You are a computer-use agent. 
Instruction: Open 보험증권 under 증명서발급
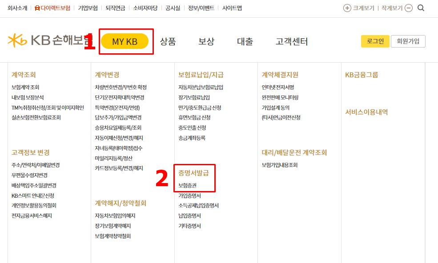[x=188, y=185]
